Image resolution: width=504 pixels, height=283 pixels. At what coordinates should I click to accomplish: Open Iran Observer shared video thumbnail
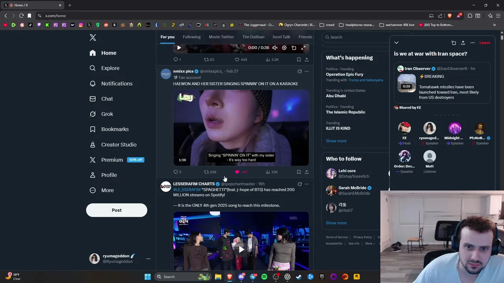pos(407,83)
